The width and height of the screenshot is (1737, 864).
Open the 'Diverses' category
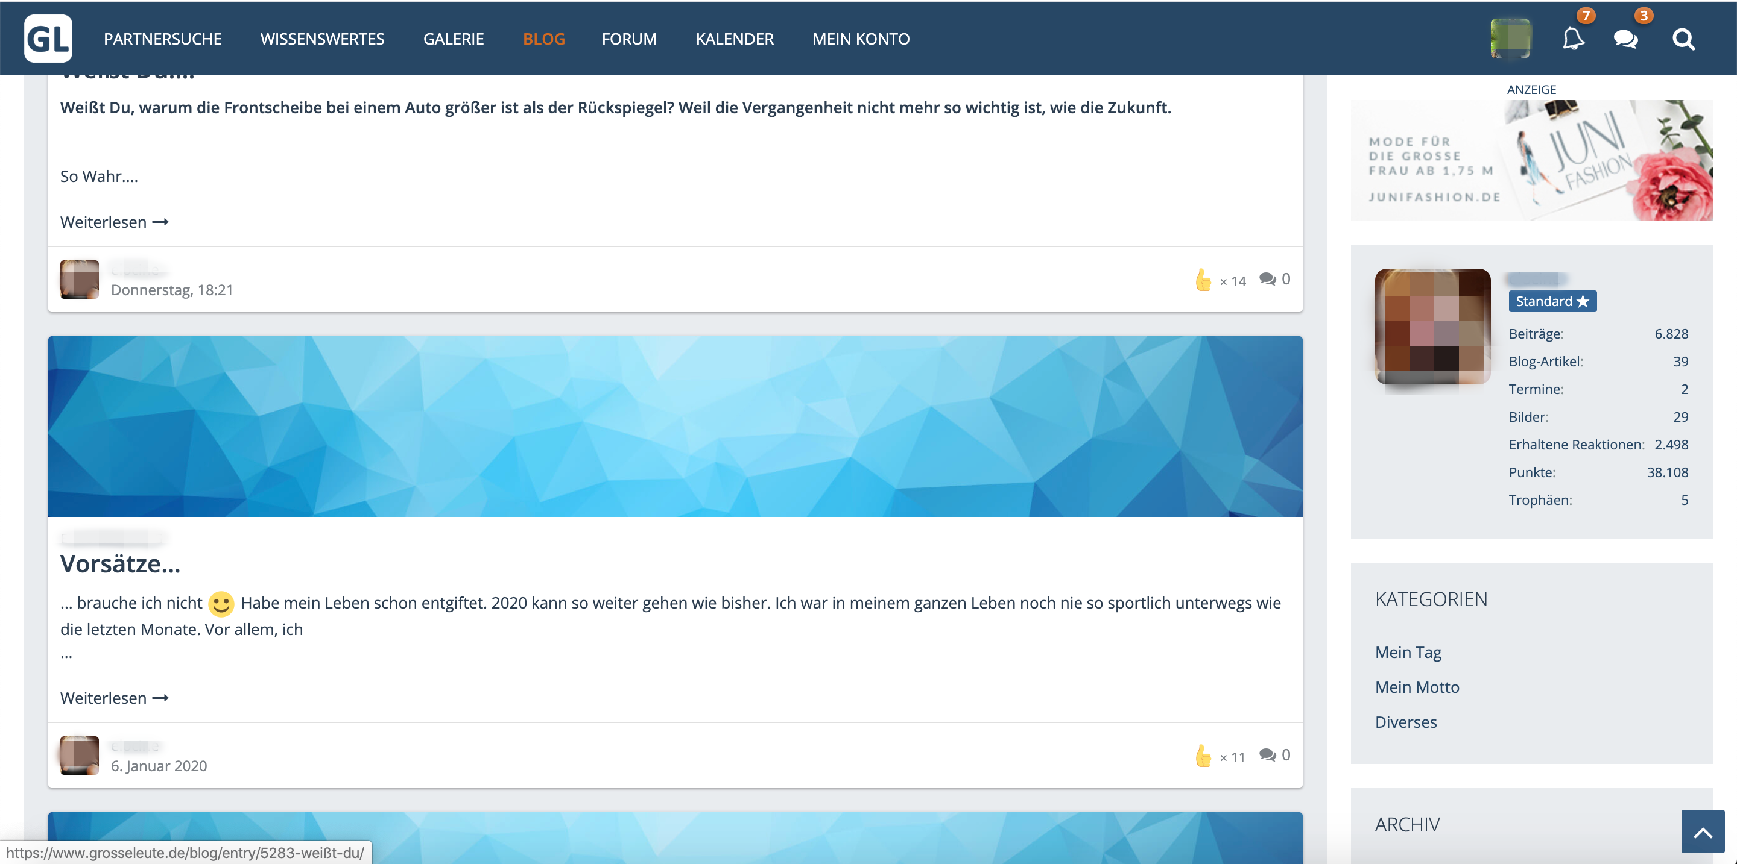(1406, 722)
